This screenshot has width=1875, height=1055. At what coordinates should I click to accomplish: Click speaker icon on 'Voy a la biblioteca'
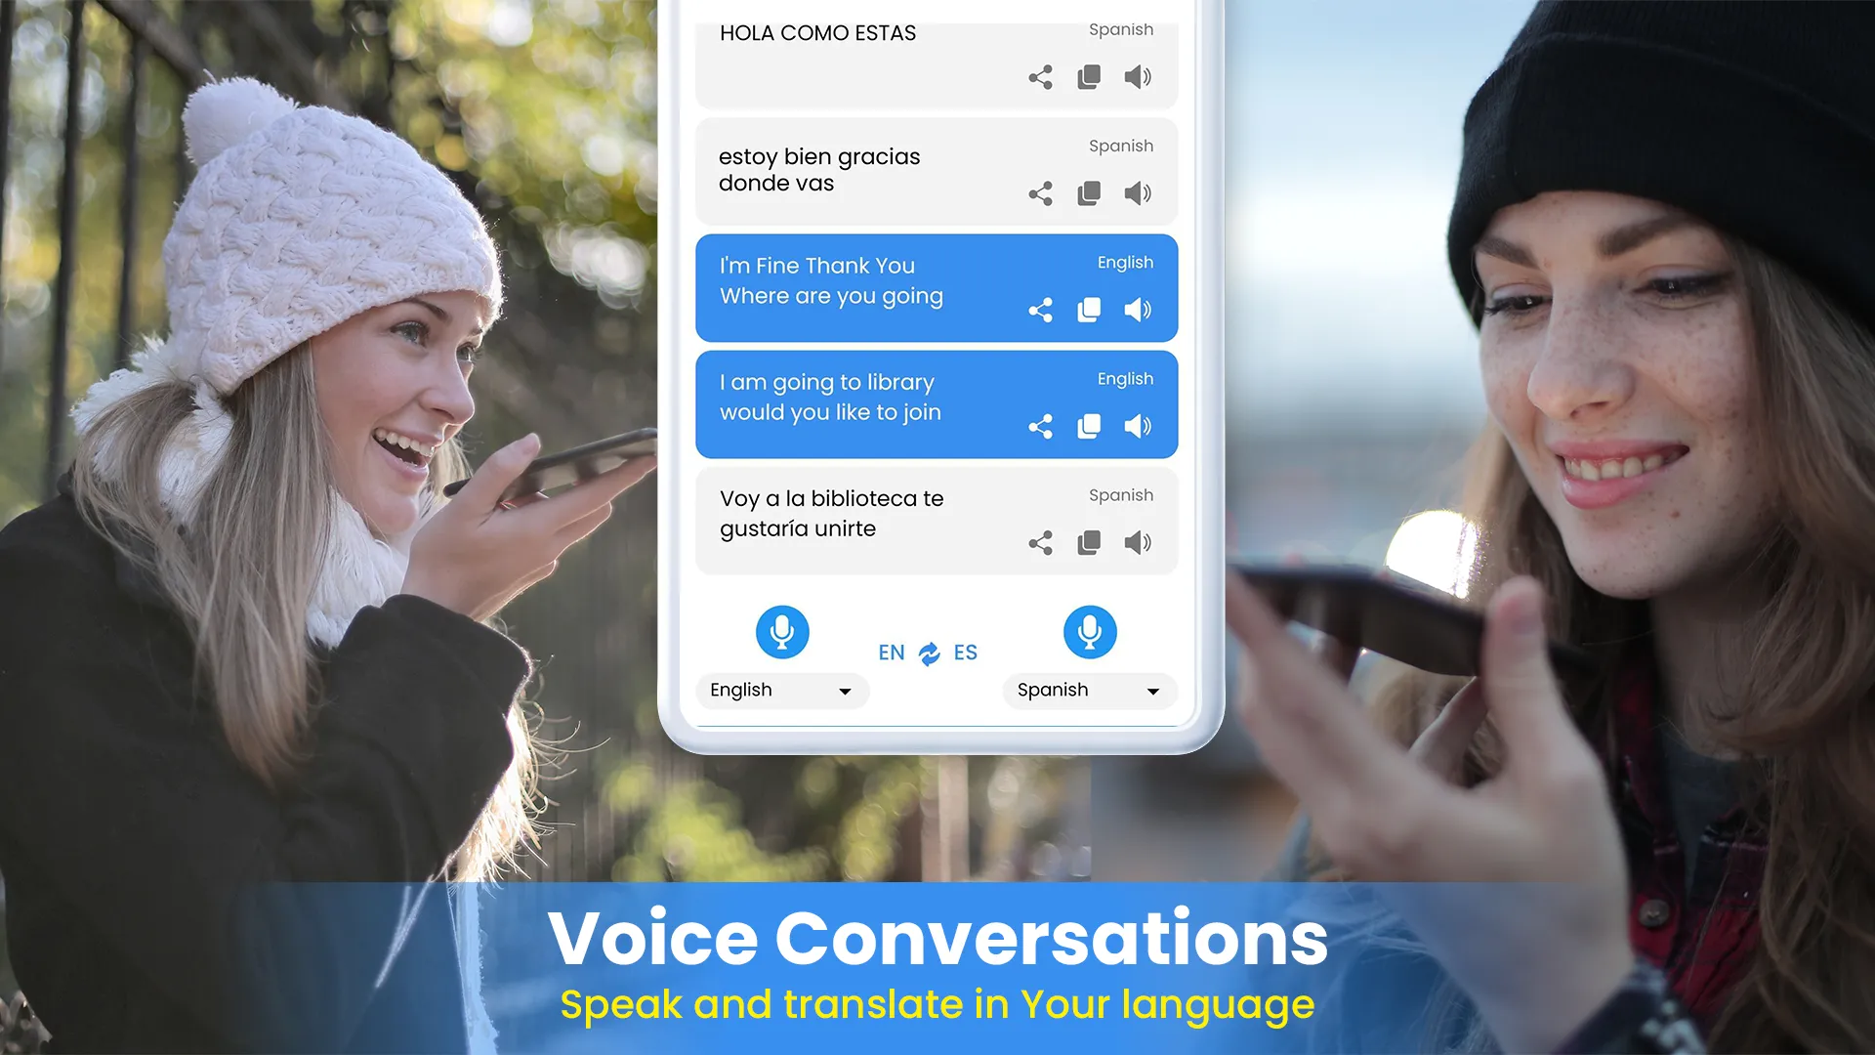[1136, 542]
